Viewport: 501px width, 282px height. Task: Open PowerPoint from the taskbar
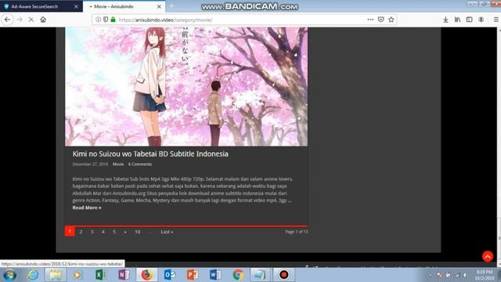193,275
